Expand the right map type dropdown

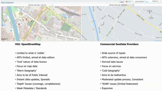coord(128,5)
